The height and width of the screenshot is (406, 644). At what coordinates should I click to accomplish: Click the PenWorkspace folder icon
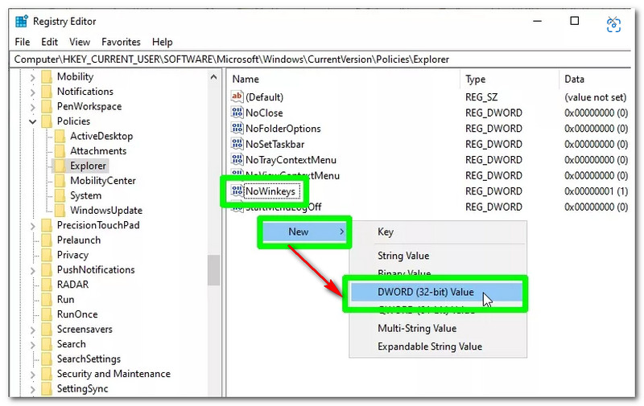click(47, 106)
